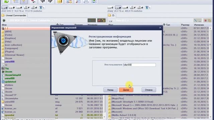Click red favorites icon in left panel
This screenshot has height=120, width=214.
(99, 21)
